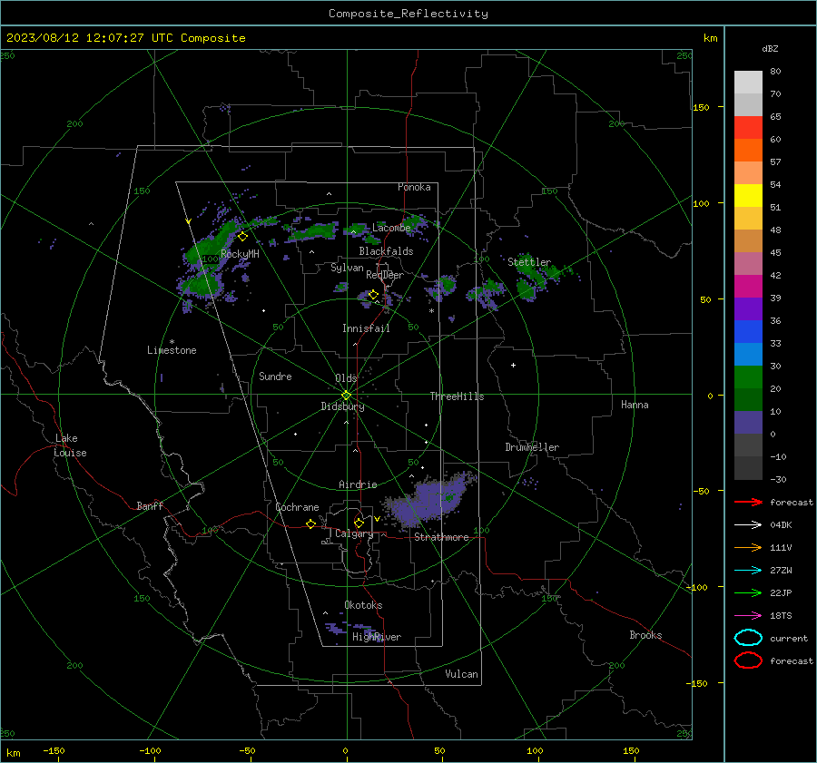Click the green radar echo below Stettler
Viewport: 817px width, 763px height.
tap(526, 289)
